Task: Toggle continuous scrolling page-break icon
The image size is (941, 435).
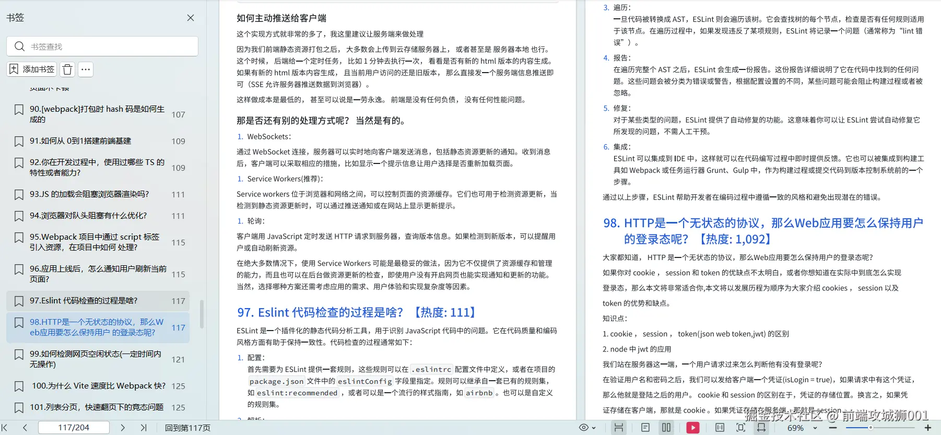Action: tap(619, 428)
